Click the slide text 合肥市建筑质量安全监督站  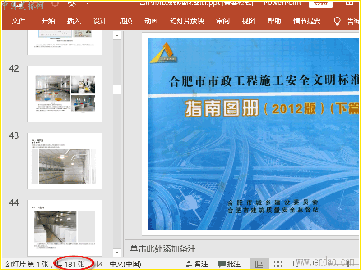273,210
